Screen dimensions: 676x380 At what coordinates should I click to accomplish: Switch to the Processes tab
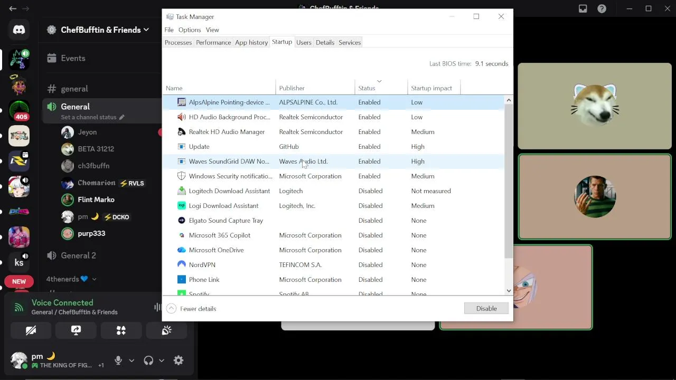click(178, 42)
